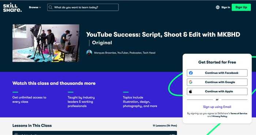Continue with Google
Image resolution: width=256 pixels, height=135 pixels.
(x=217, y=82)
